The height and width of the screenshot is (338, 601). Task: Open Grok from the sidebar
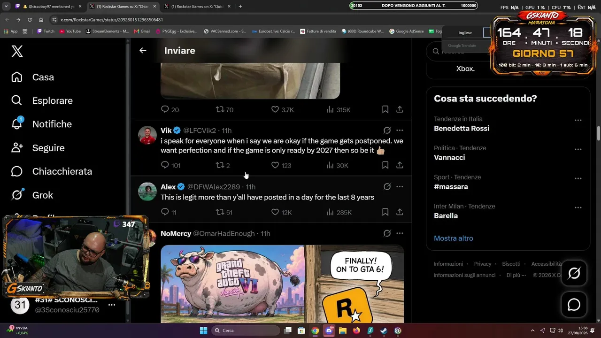pos(32,195)
